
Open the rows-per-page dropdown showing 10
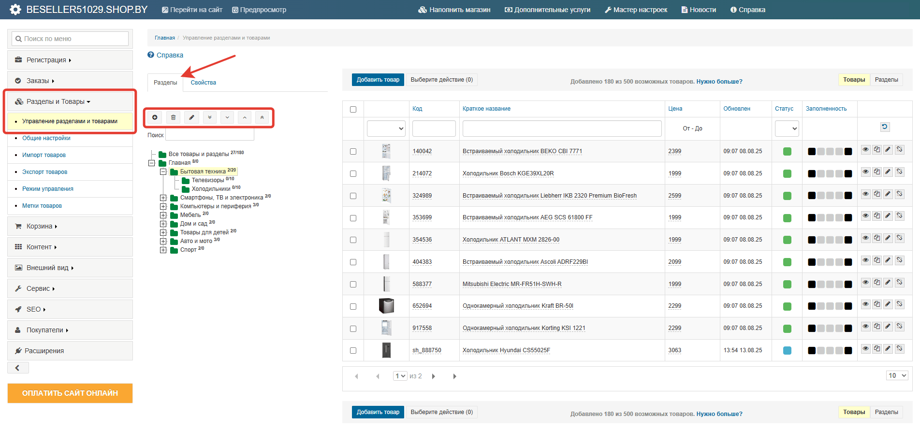click(897, 375)
